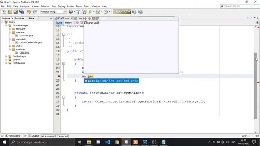
Task: Select Conexion.java in project tree
Action: (x=26, y=36)
